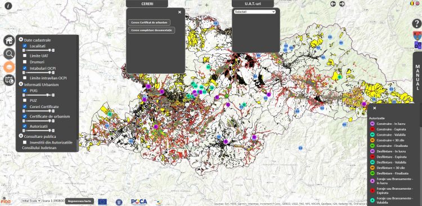This screenshot has width=422, height=206.
Task: Adjust the Localitati opacity slider
Action: point(38,50)
